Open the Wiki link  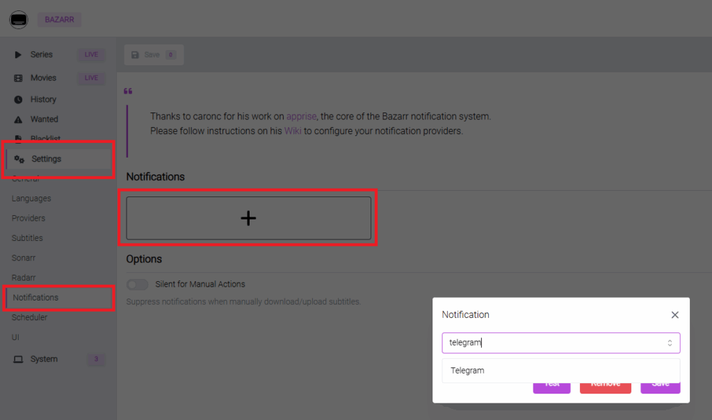tap(293, 131)
